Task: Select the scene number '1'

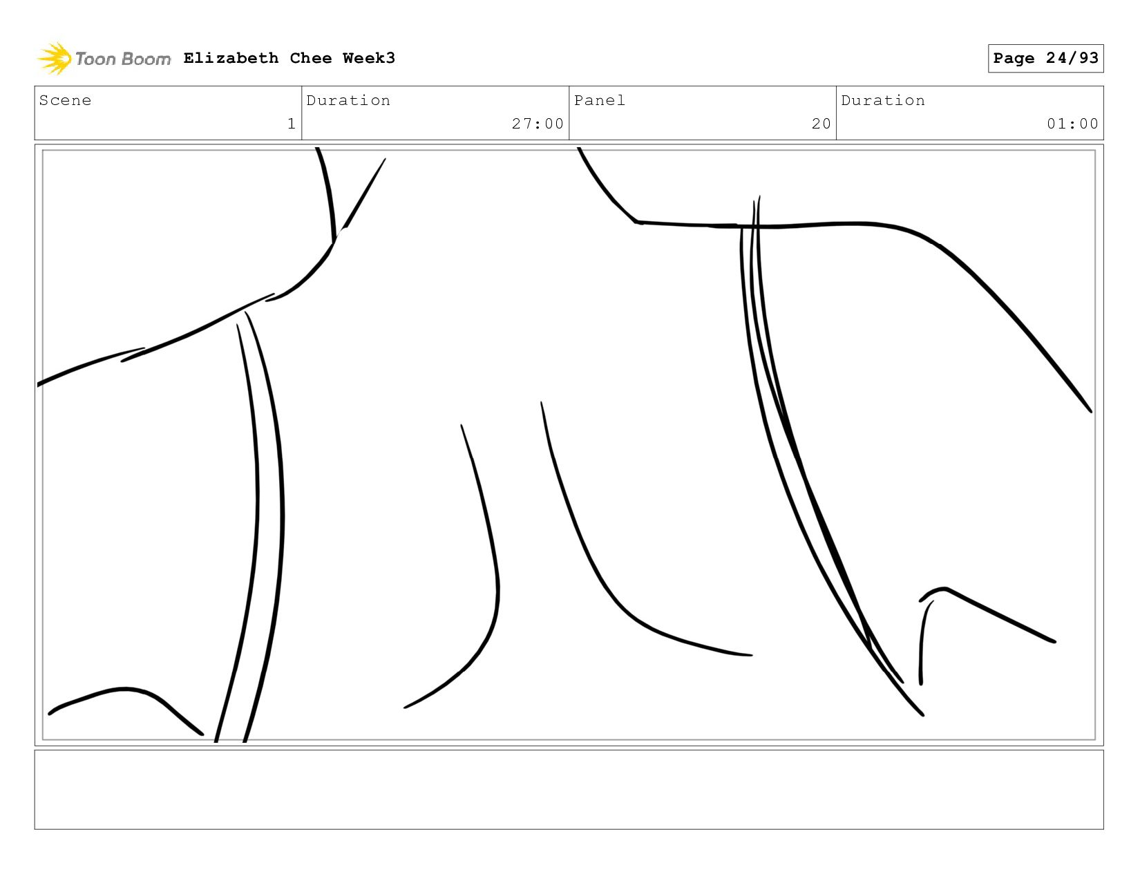Action: (x=292, y=124)
